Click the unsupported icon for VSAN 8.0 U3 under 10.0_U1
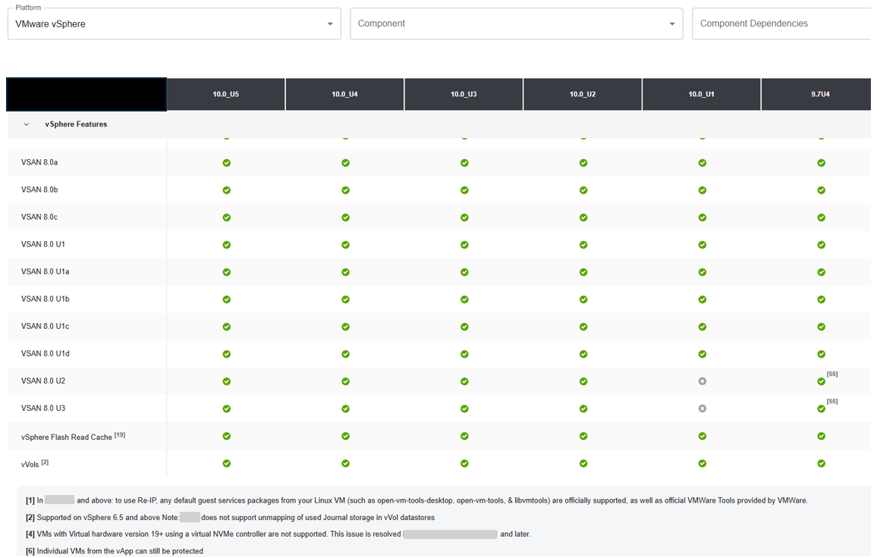 tap(702, 409)
